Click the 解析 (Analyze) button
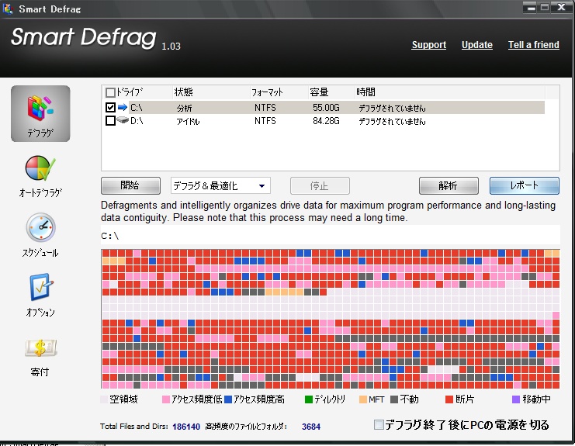 (449, 186)
